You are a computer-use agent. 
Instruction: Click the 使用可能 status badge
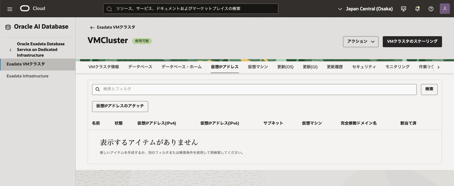pyautogui.click(x=142, y=41)
